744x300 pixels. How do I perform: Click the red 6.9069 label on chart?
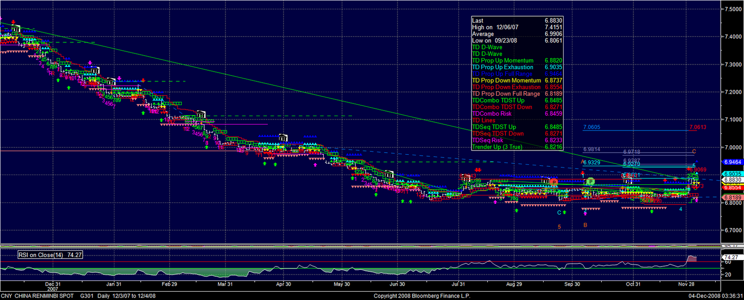pyautogui.click(x=699, y=170)
